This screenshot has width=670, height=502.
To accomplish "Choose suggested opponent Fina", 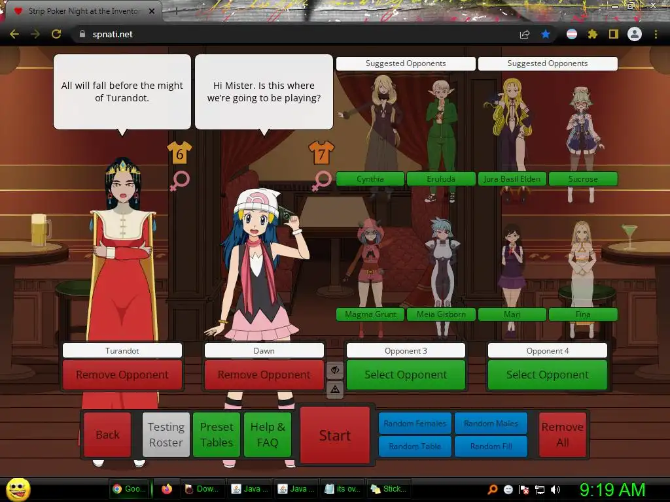I will point(583,314).
